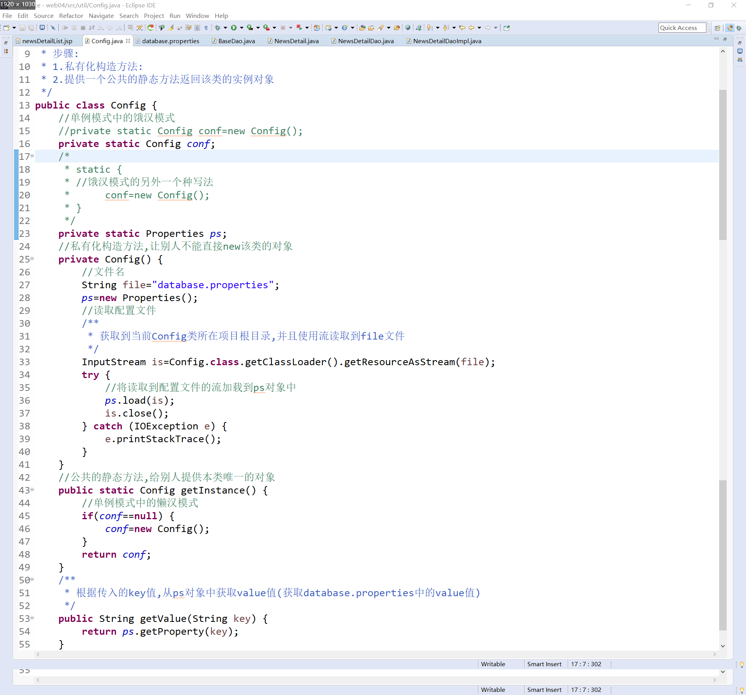Click the Open Perspective icon
The width and height of the screenshot is (746, 695).
click(717, 28)
